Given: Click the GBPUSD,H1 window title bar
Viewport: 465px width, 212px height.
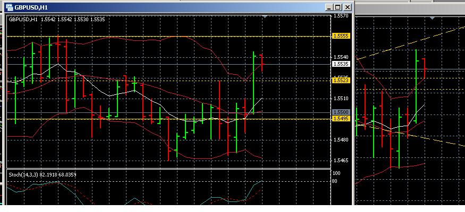Looking at the screenshot, I should pos(159,7).
